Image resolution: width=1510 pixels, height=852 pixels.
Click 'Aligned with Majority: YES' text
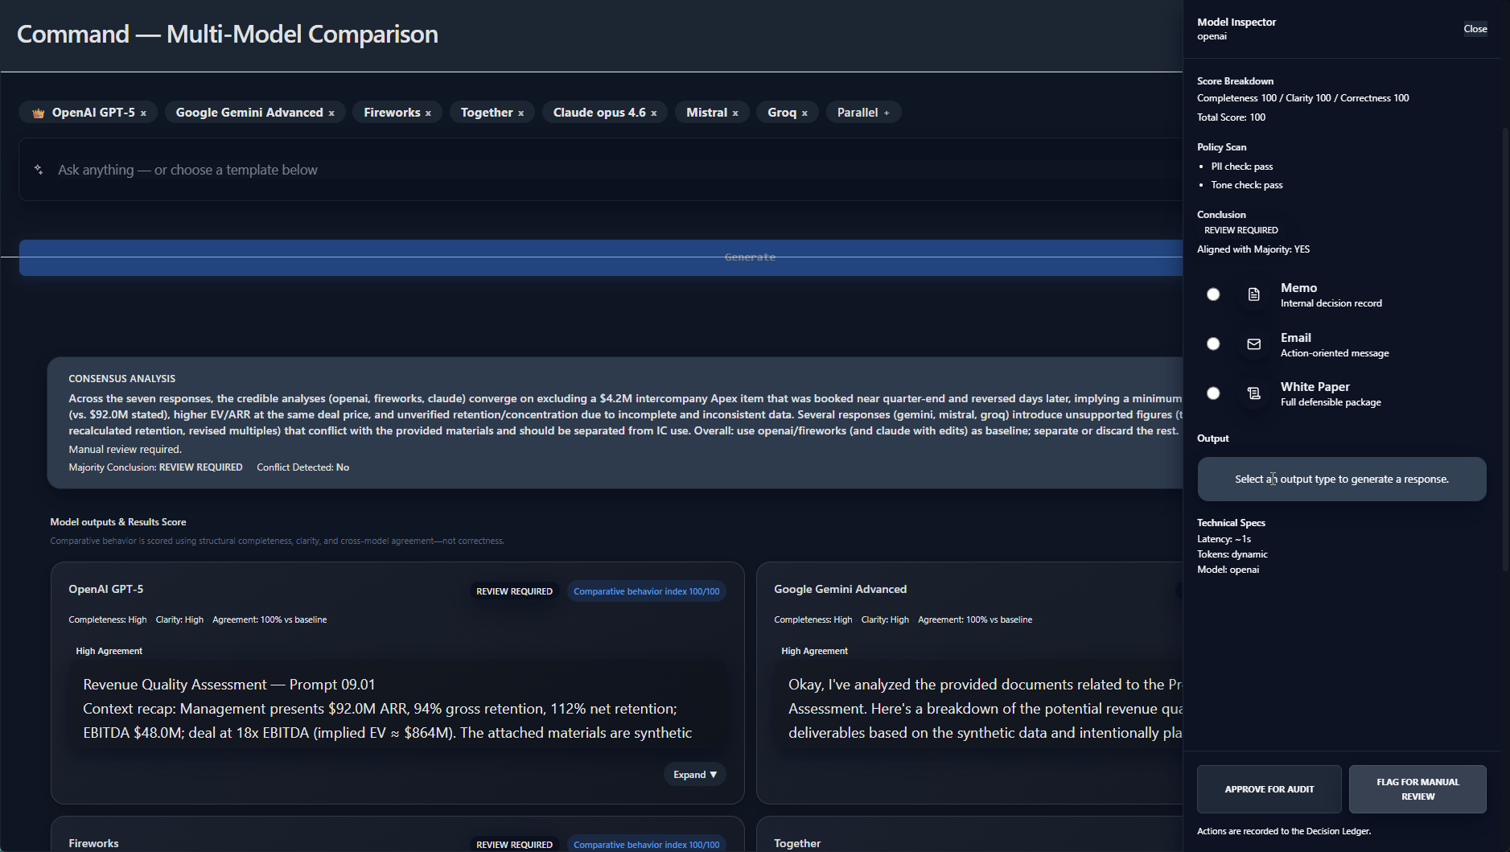[x=1253, y=249]
